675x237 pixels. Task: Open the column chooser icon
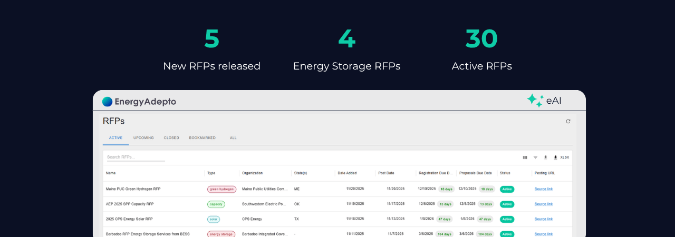coord(525,157)
